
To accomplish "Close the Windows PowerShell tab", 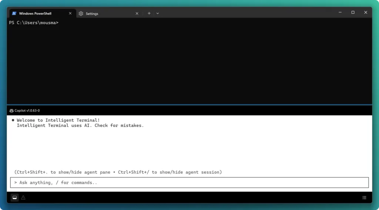I will click(70, 13).
